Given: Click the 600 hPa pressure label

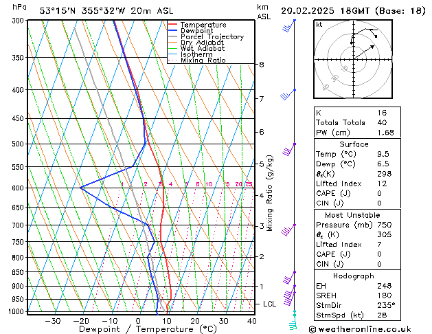Looking at the screenshot, I should click(x=19, y=188).
